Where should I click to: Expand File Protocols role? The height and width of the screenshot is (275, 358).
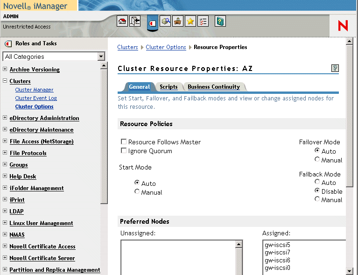coord(5,152)
